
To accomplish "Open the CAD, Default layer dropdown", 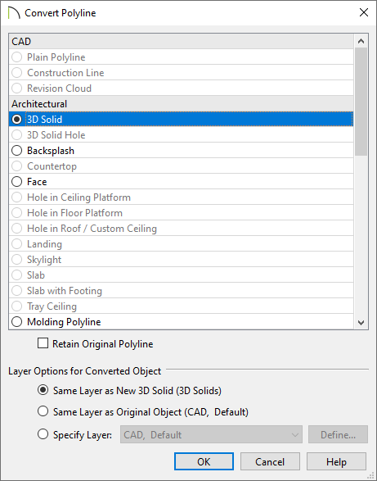I will point(211,434).
